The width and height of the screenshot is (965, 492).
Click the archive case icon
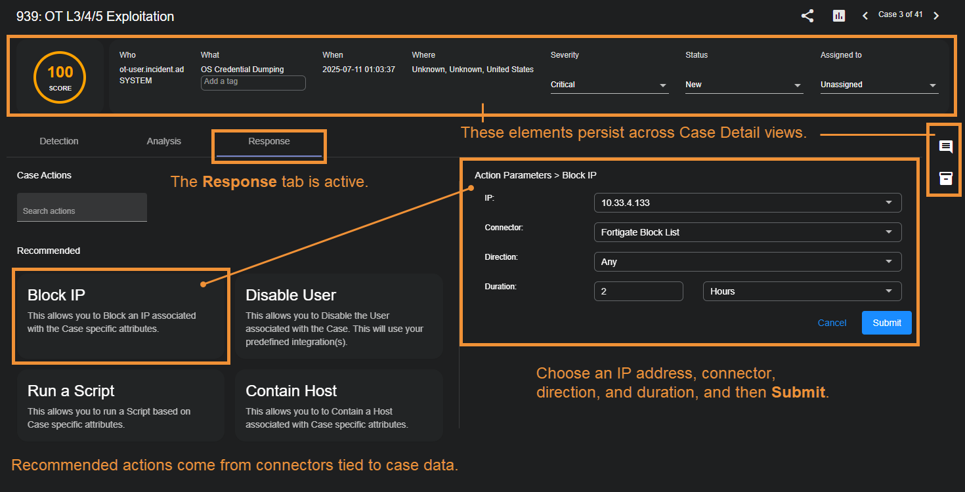pyautogui.click(x=945, y=178)
